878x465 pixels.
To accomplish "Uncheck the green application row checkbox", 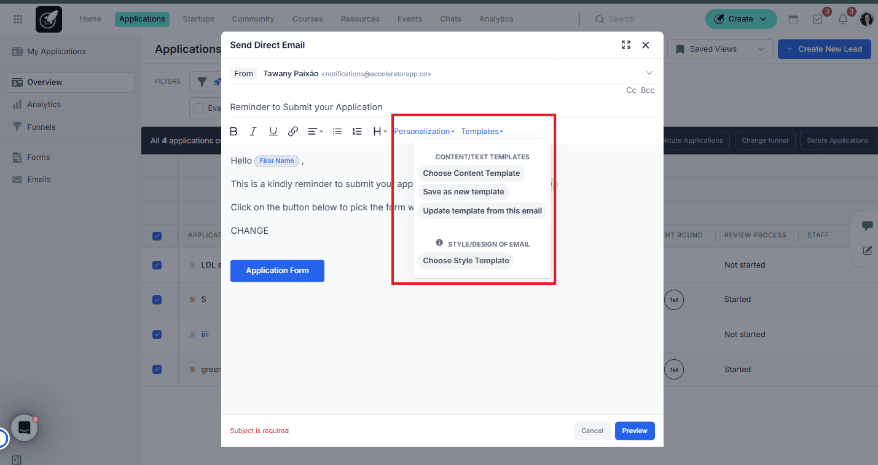I will [157, 370].
